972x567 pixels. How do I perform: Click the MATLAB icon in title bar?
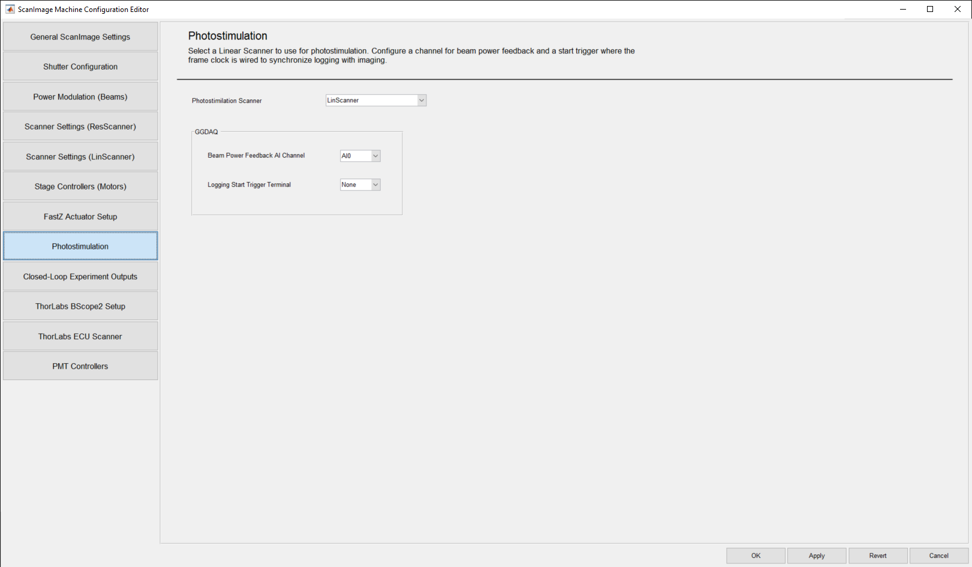[x=10, y=9]
